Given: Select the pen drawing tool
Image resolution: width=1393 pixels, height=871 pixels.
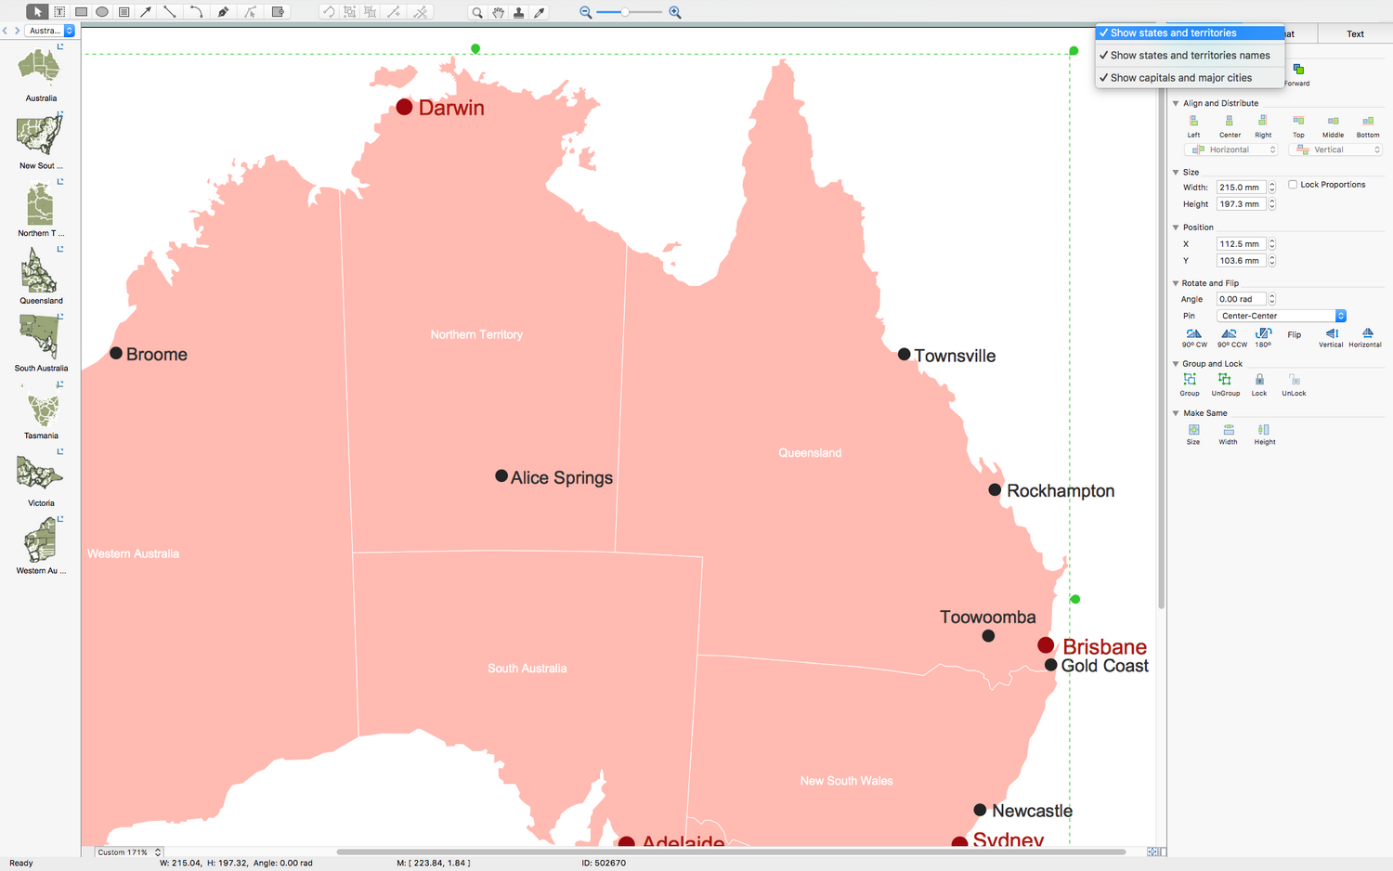Looking at the screenshot, I should coord(223,12).
